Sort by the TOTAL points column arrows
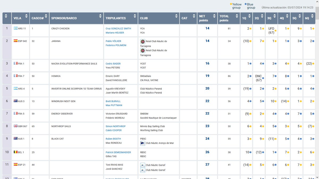 click(x=237, y=16)
